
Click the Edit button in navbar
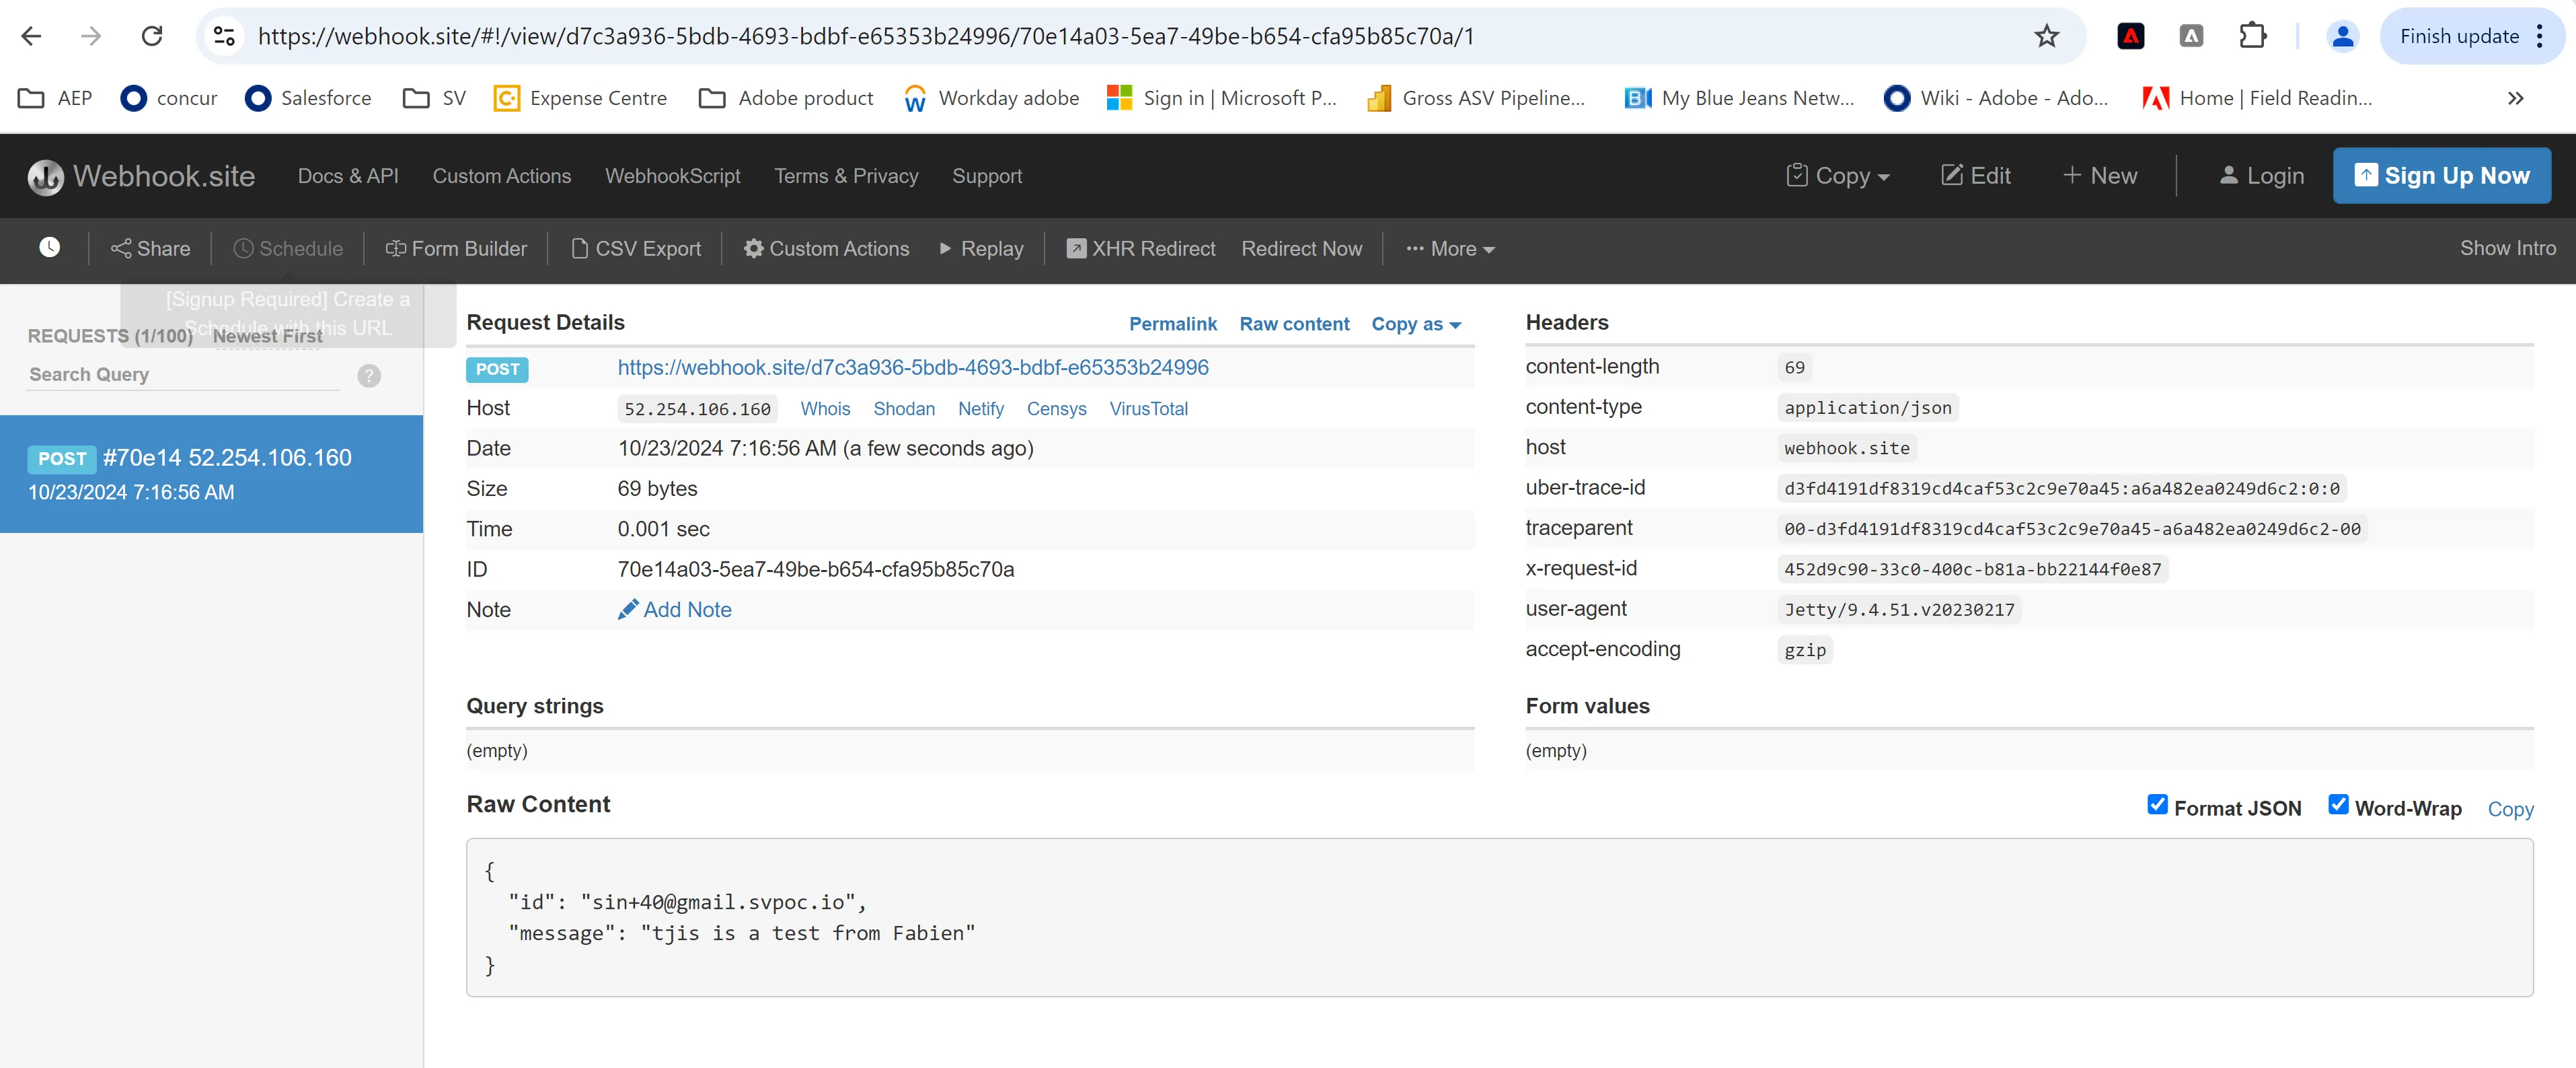coord(1975,176)
